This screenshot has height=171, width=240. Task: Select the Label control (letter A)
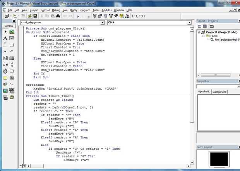point(5,38)
